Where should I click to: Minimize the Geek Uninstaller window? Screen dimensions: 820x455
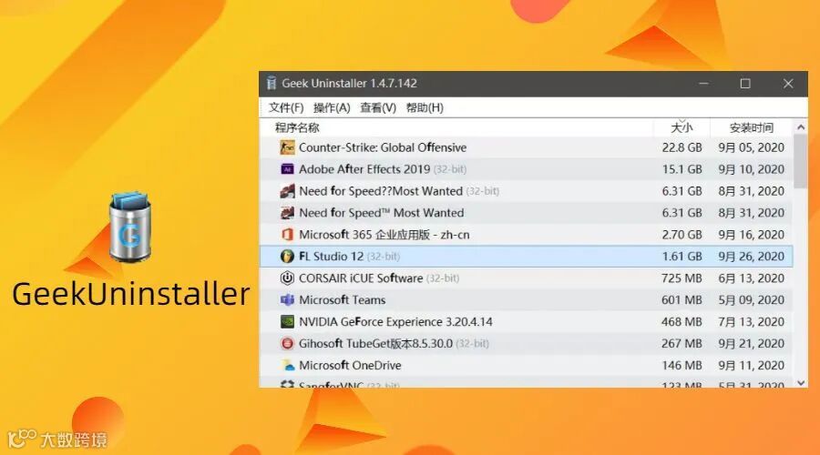point(703,84)
